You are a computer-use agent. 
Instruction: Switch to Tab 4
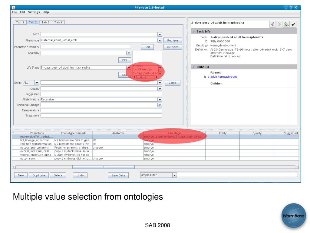58,22
